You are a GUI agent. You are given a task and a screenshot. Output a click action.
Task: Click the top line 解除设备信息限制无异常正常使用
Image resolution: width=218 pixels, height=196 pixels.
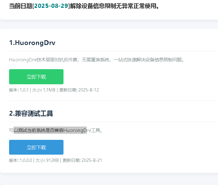pyautogui.click(x=114, y=6)
